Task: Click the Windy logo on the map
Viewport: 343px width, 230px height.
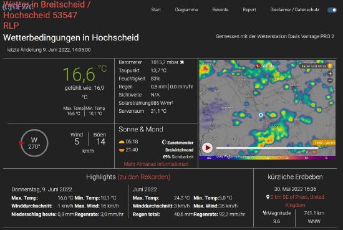Action: pyautogui.click(x=264, y=65)
